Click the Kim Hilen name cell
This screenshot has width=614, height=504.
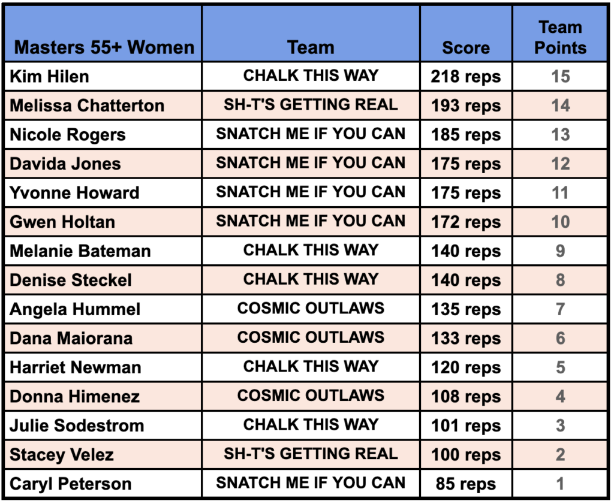tap(49, 77)
